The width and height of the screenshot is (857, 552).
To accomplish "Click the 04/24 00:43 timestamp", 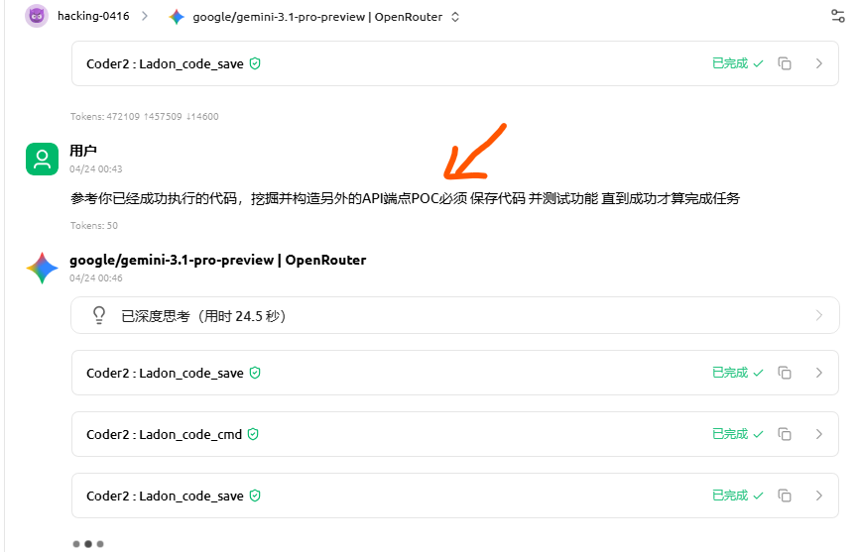I will (95, 168).
